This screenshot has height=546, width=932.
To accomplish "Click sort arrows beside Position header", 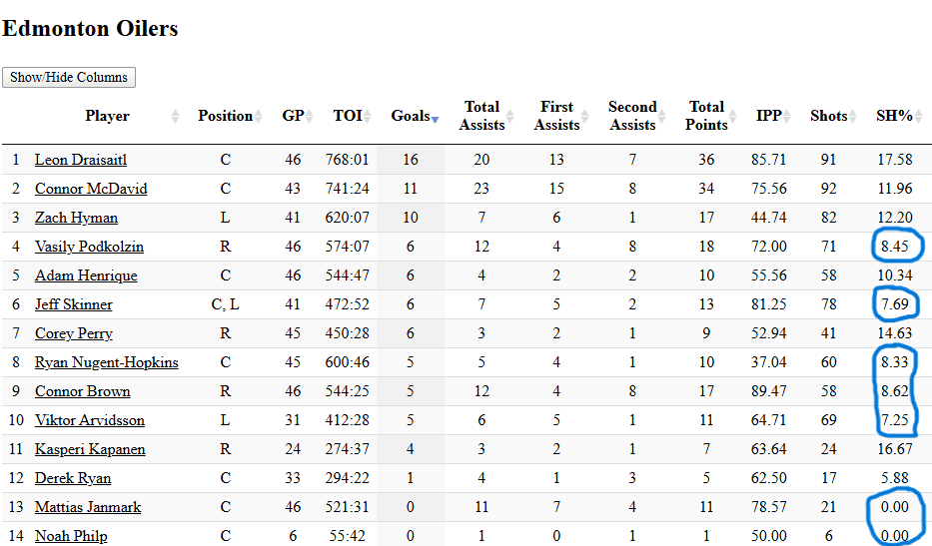I will click(259, 117).
